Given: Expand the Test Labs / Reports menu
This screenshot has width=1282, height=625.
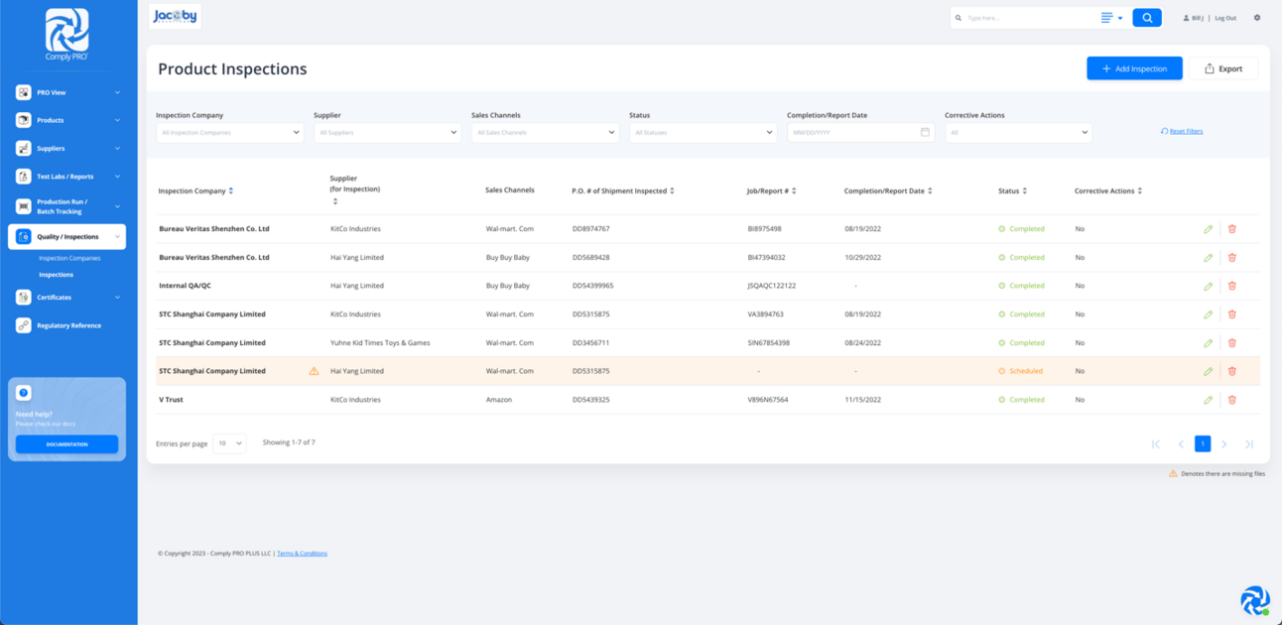Looking at the screenshot, I should point(66,177).
